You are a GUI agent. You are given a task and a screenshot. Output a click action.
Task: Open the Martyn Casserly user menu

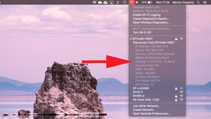[183, 2]
